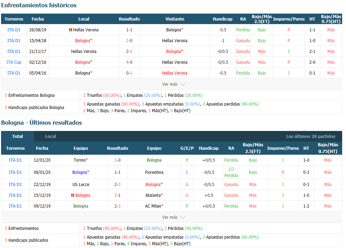Click chevron next to second Ver más
Screen dimensions: 346x248
pos(183,217)
